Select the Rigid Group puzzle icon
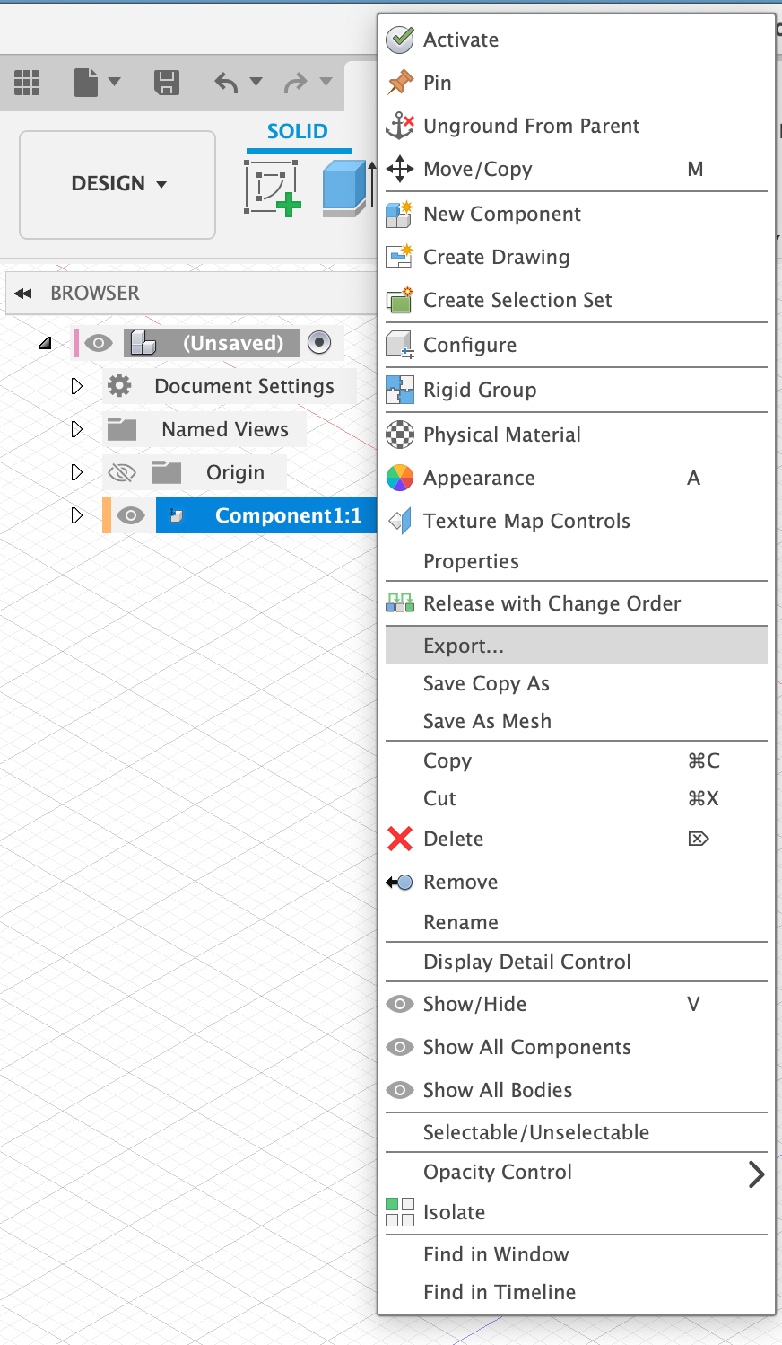This screenshot has width=782, height=1345. click(401, 390)
